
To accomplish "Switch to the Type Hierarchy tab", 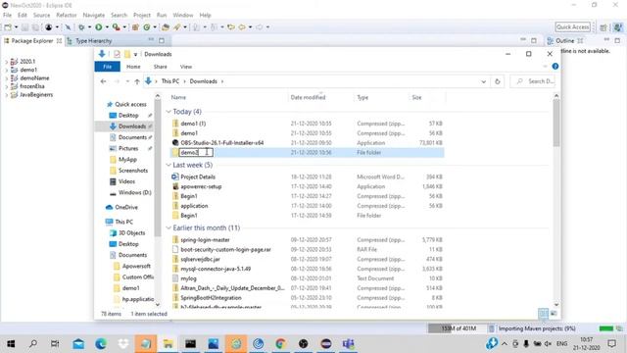I will point(93,41).
